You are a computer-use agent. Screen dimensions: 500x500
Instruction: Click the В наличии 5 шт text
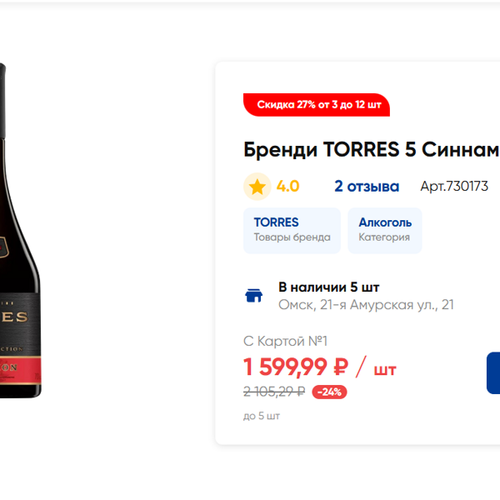pos(328,287)
